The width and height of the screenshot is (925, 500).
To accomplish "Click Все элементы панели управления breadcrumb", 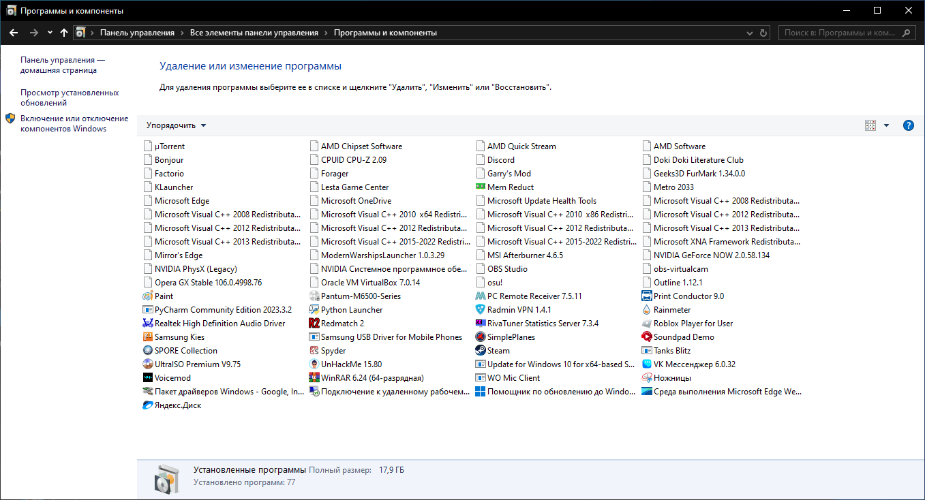I will click(x=254, y=33).
